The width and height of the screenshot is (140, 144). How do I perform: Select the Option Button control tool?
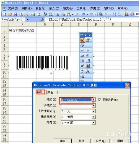point(88,56)
